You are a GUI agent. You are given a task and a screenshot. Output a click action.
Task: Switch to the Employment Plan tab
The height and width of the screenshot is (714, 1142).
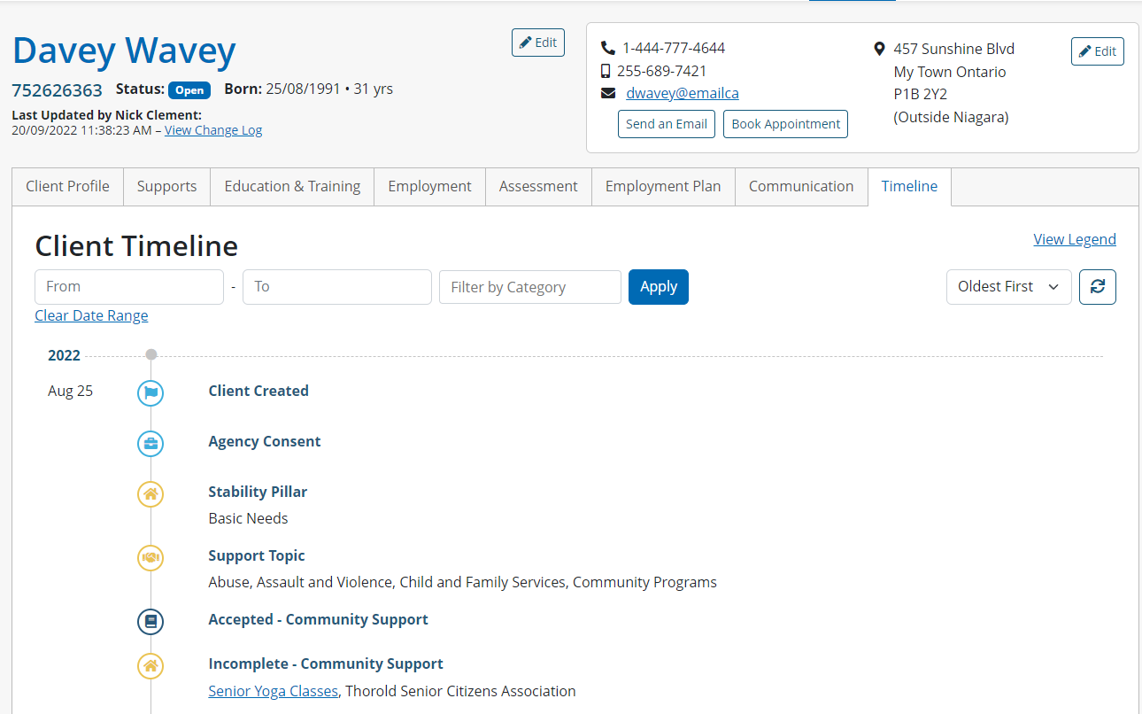point(662,187)
